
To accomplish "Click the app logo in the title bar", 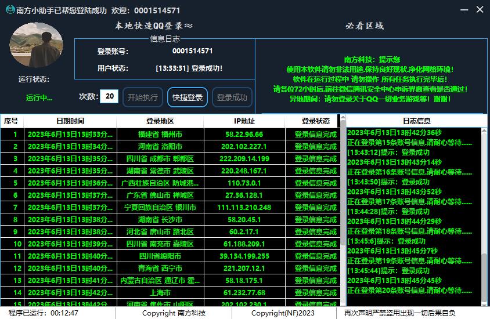I will point(10,10).
